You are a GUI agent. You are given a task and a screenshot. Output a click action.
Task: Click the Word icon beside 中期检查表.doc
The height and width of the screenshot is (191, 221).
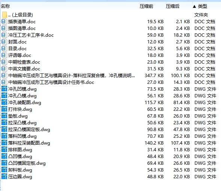click(4, 62)
